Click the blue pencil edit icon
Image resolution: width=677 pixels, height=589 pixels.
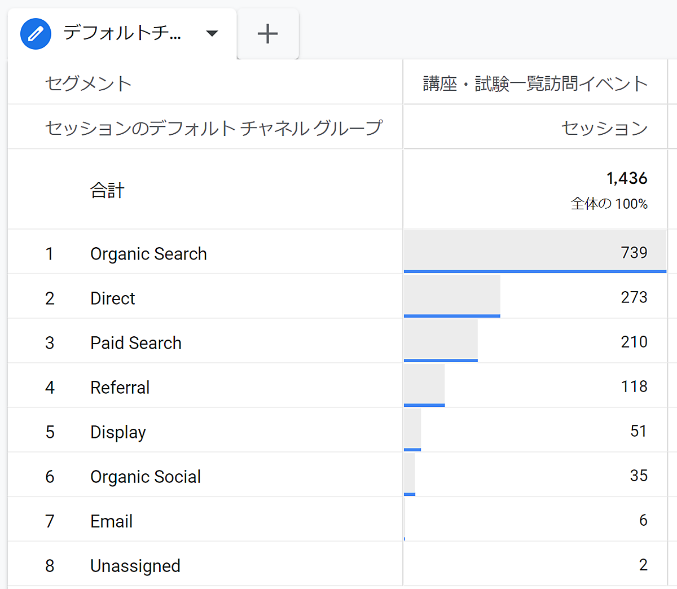[x=36, y=34]
